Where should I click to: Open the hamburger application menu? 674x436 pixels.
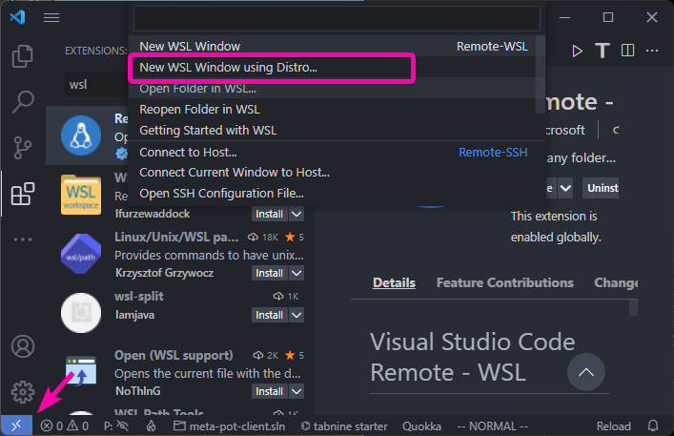[x=51, y=17]
